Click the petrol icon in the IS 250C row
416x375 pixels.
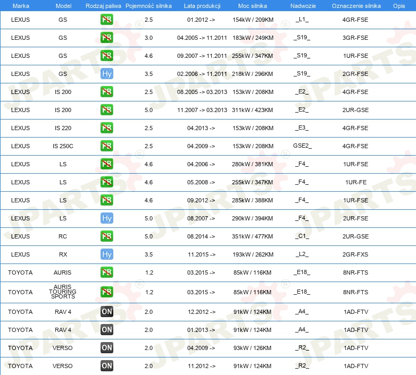coord(107,146)
